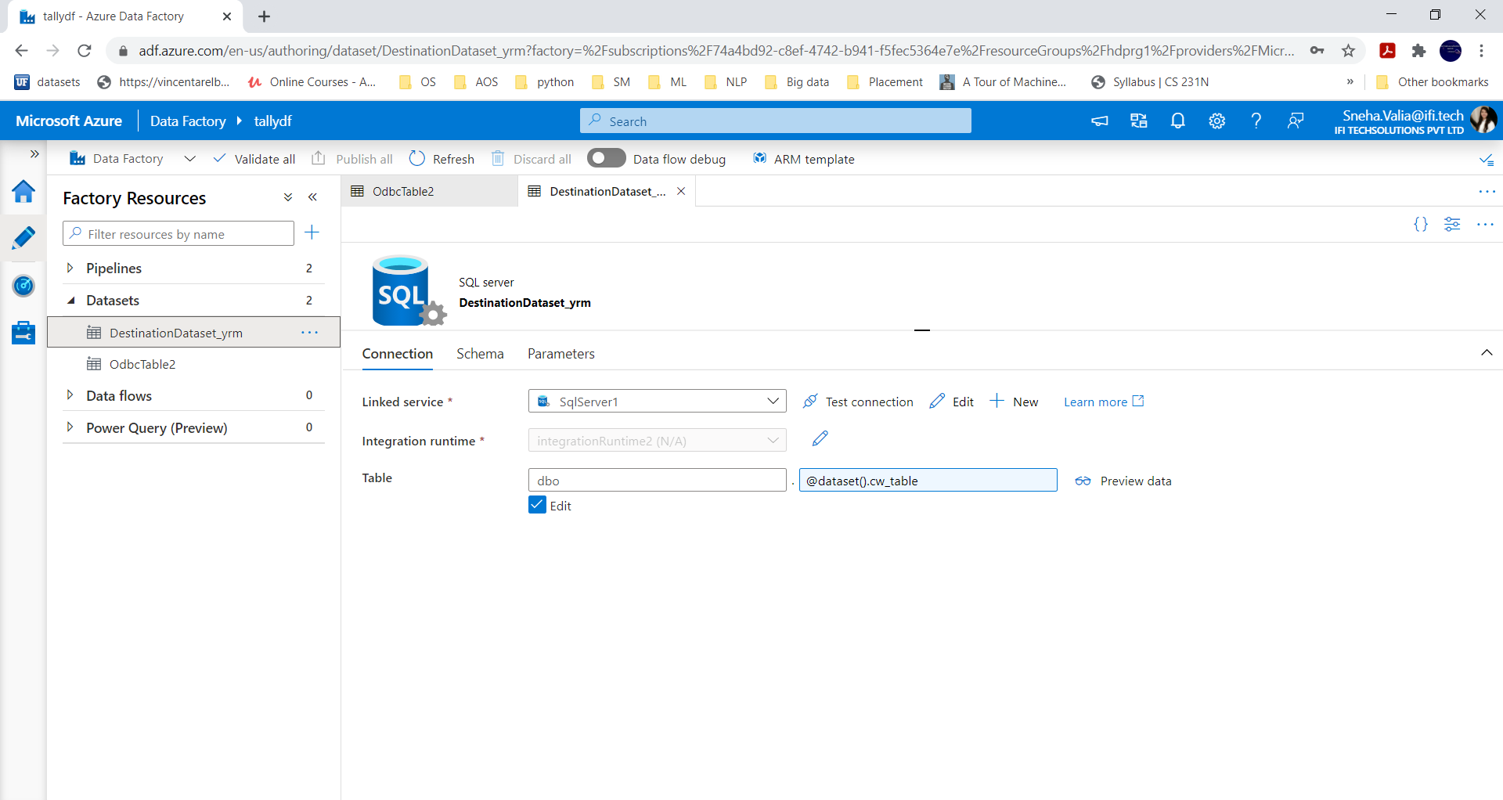This screenshot has height=800, width=1503.
Task: Switch to the OdbcTable2 editor tab
Action: 429,191
